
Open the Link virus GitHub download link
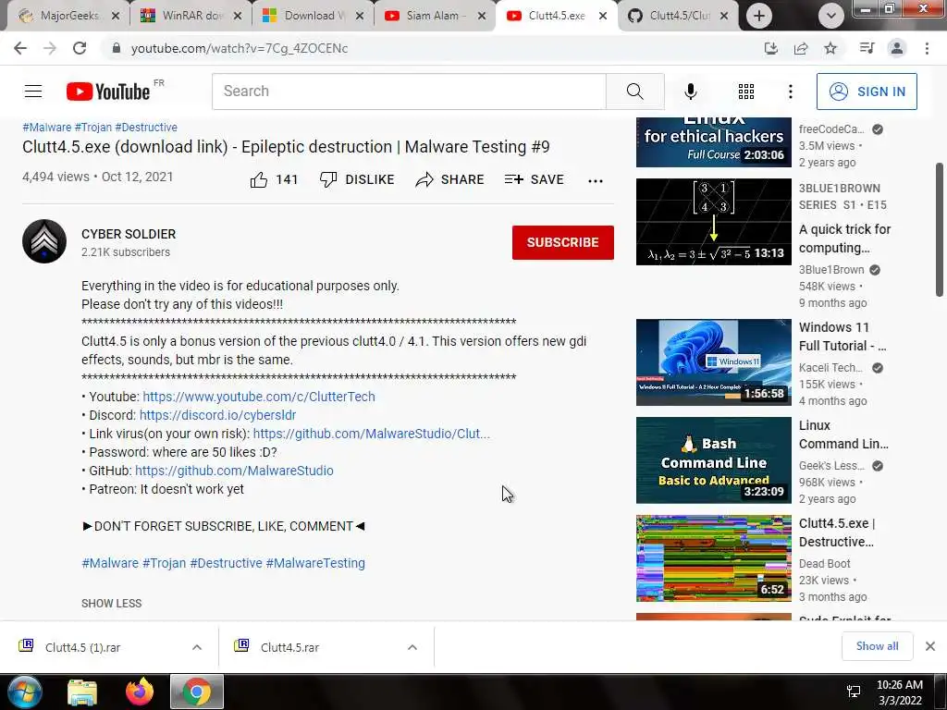pyautogui.click(x=372, y=434)
